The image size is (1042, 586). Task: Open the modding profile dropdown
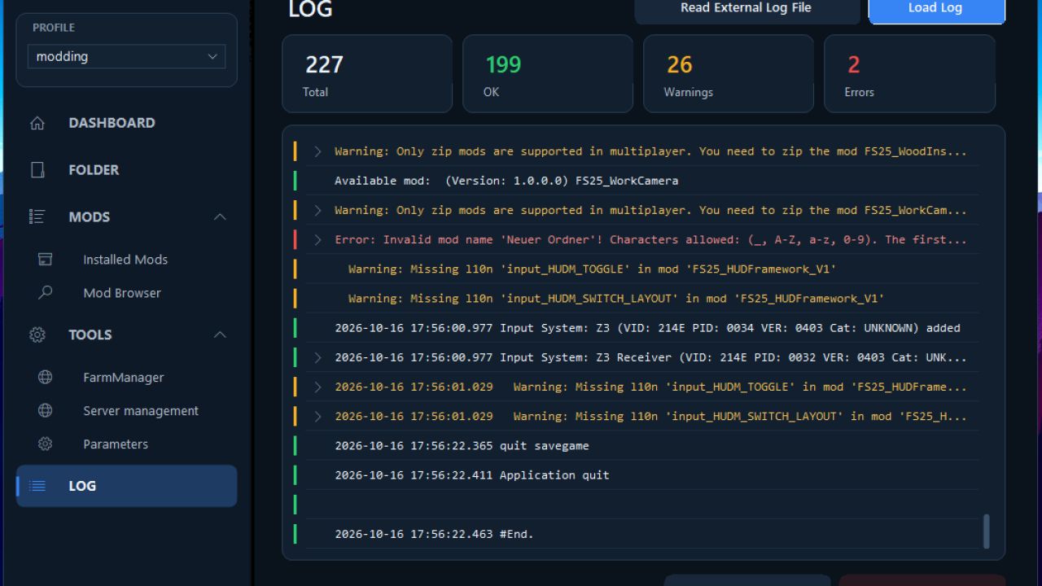[x=126, y=56]
